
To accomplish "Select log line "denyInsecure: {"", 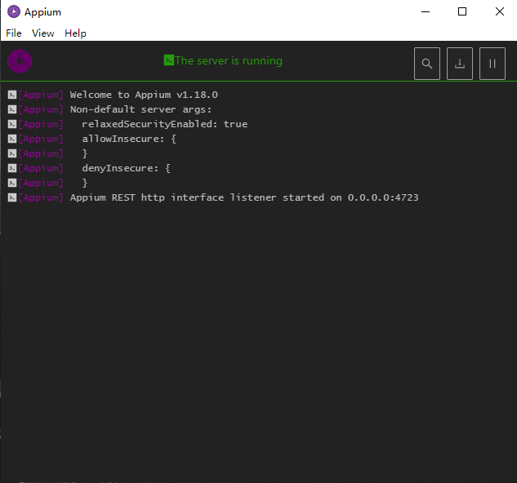I will 126,168.
